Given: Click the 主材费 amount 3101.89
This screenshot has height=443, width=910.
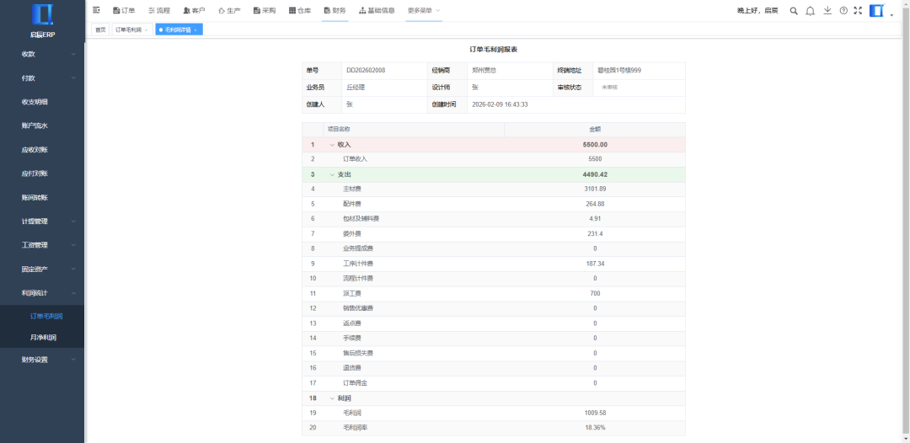Looking at the screenshot, I should coord(595,189).
